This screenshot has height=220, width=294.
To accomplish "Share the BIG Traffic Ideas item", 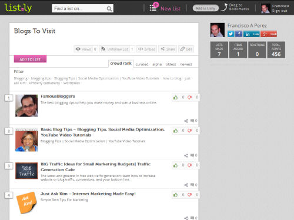I will coord(186,185).
